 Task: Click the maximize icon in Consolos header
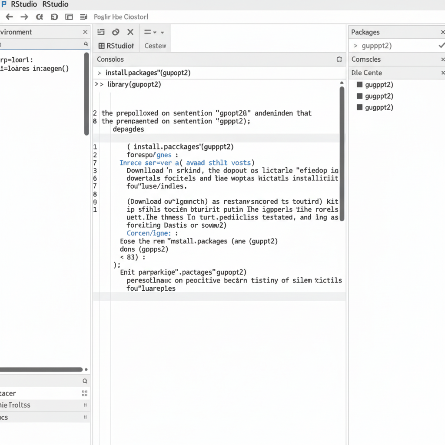339,60
